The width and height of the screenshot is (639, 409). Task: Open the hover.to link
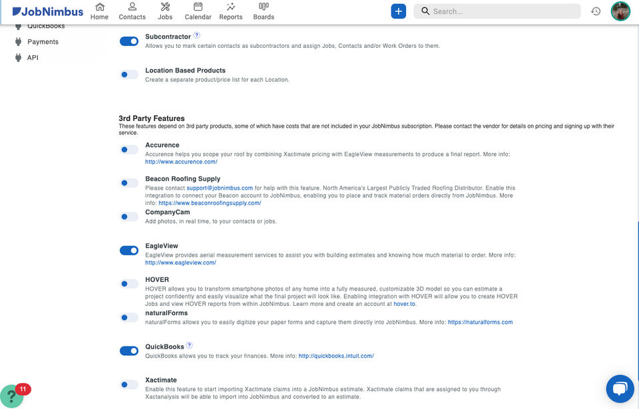(x=404, y=304)
